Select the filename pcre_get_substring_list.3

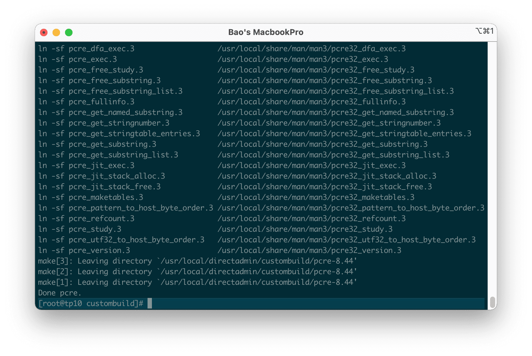(x=124, y=155)
